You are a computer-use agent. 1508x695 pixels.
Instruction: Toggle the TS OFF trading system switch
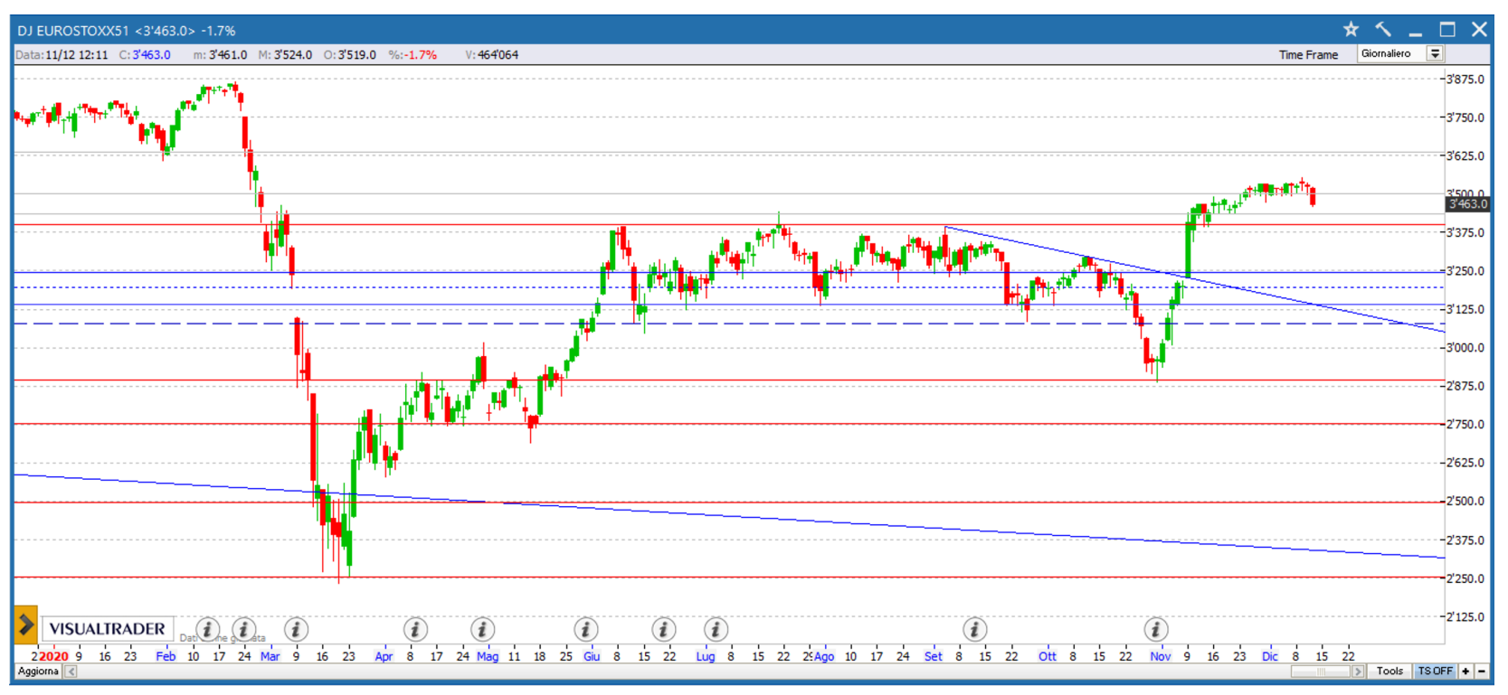tap(1435, 672)
